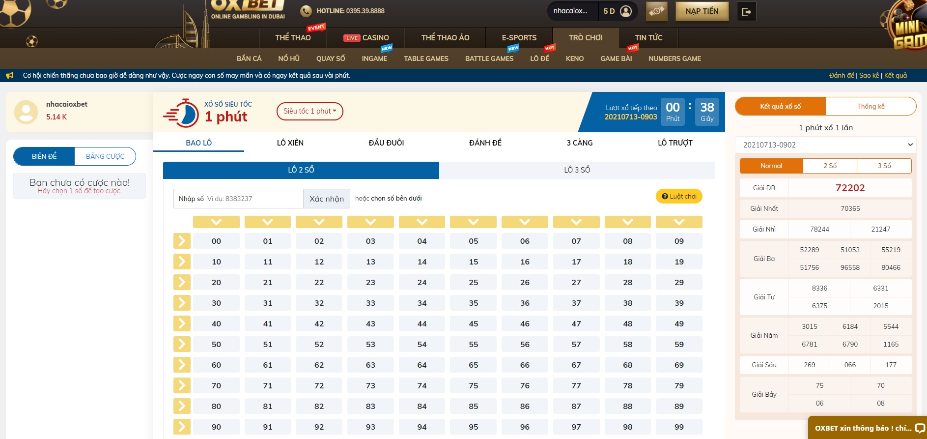Select column above 05 with chevron
The height and width of the screenshot is (439, 927).
point(473,222)
